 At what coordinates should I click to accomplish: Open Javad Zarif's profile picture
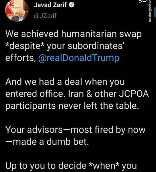[17, 10]
